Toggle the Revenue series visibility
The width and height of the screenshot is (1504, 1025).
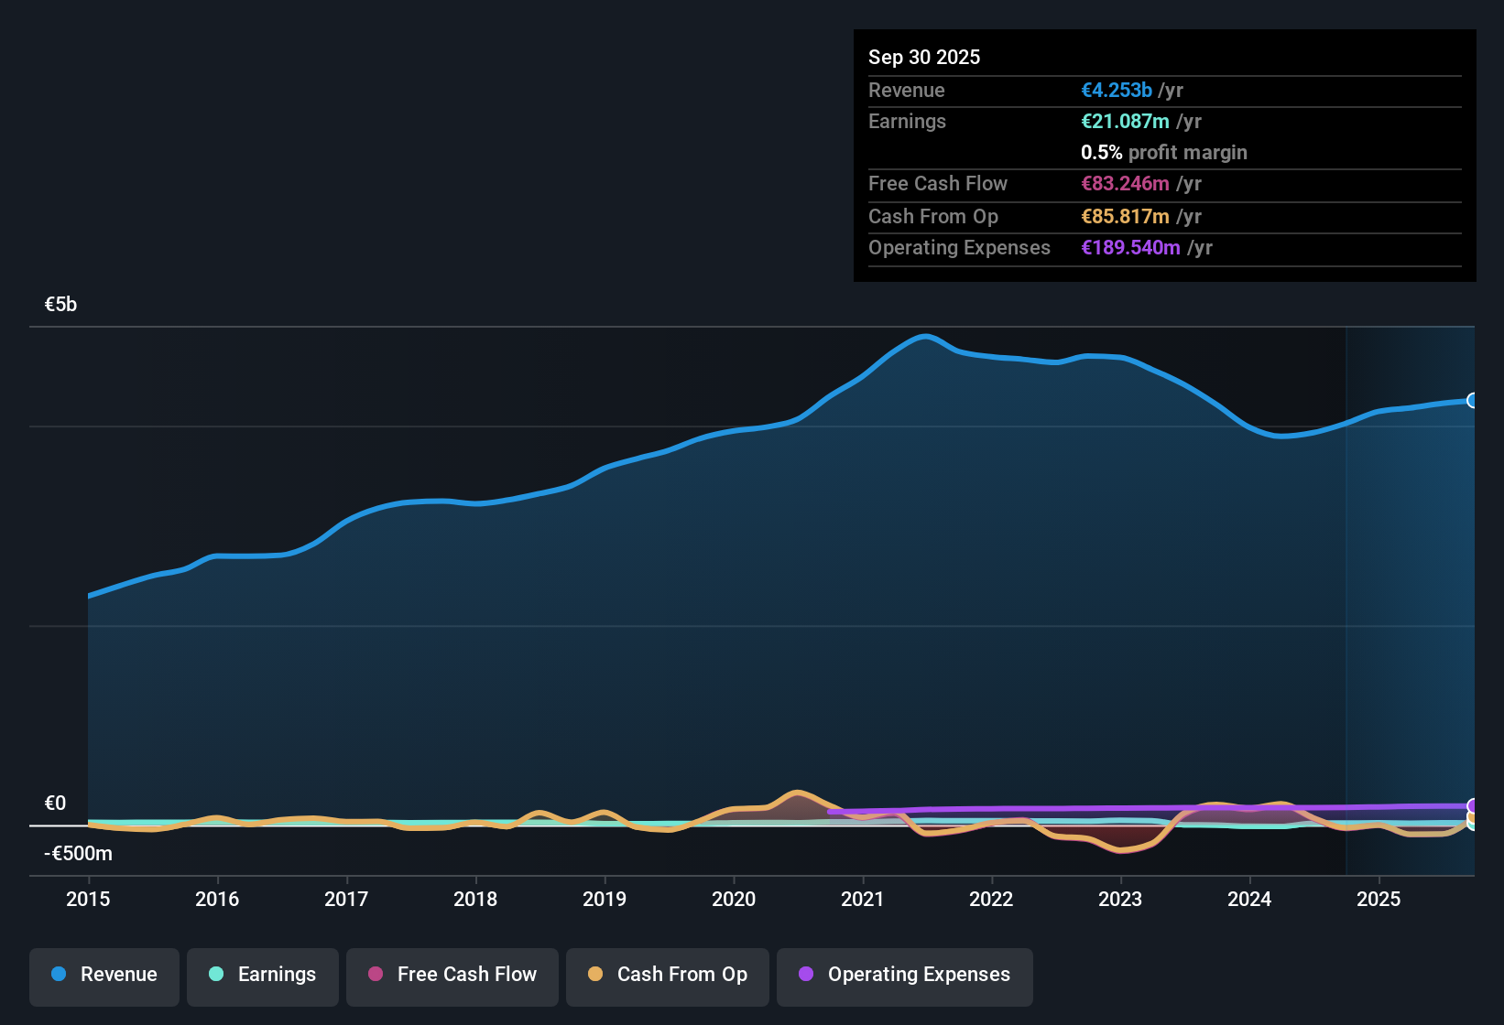tap(104, 975)
